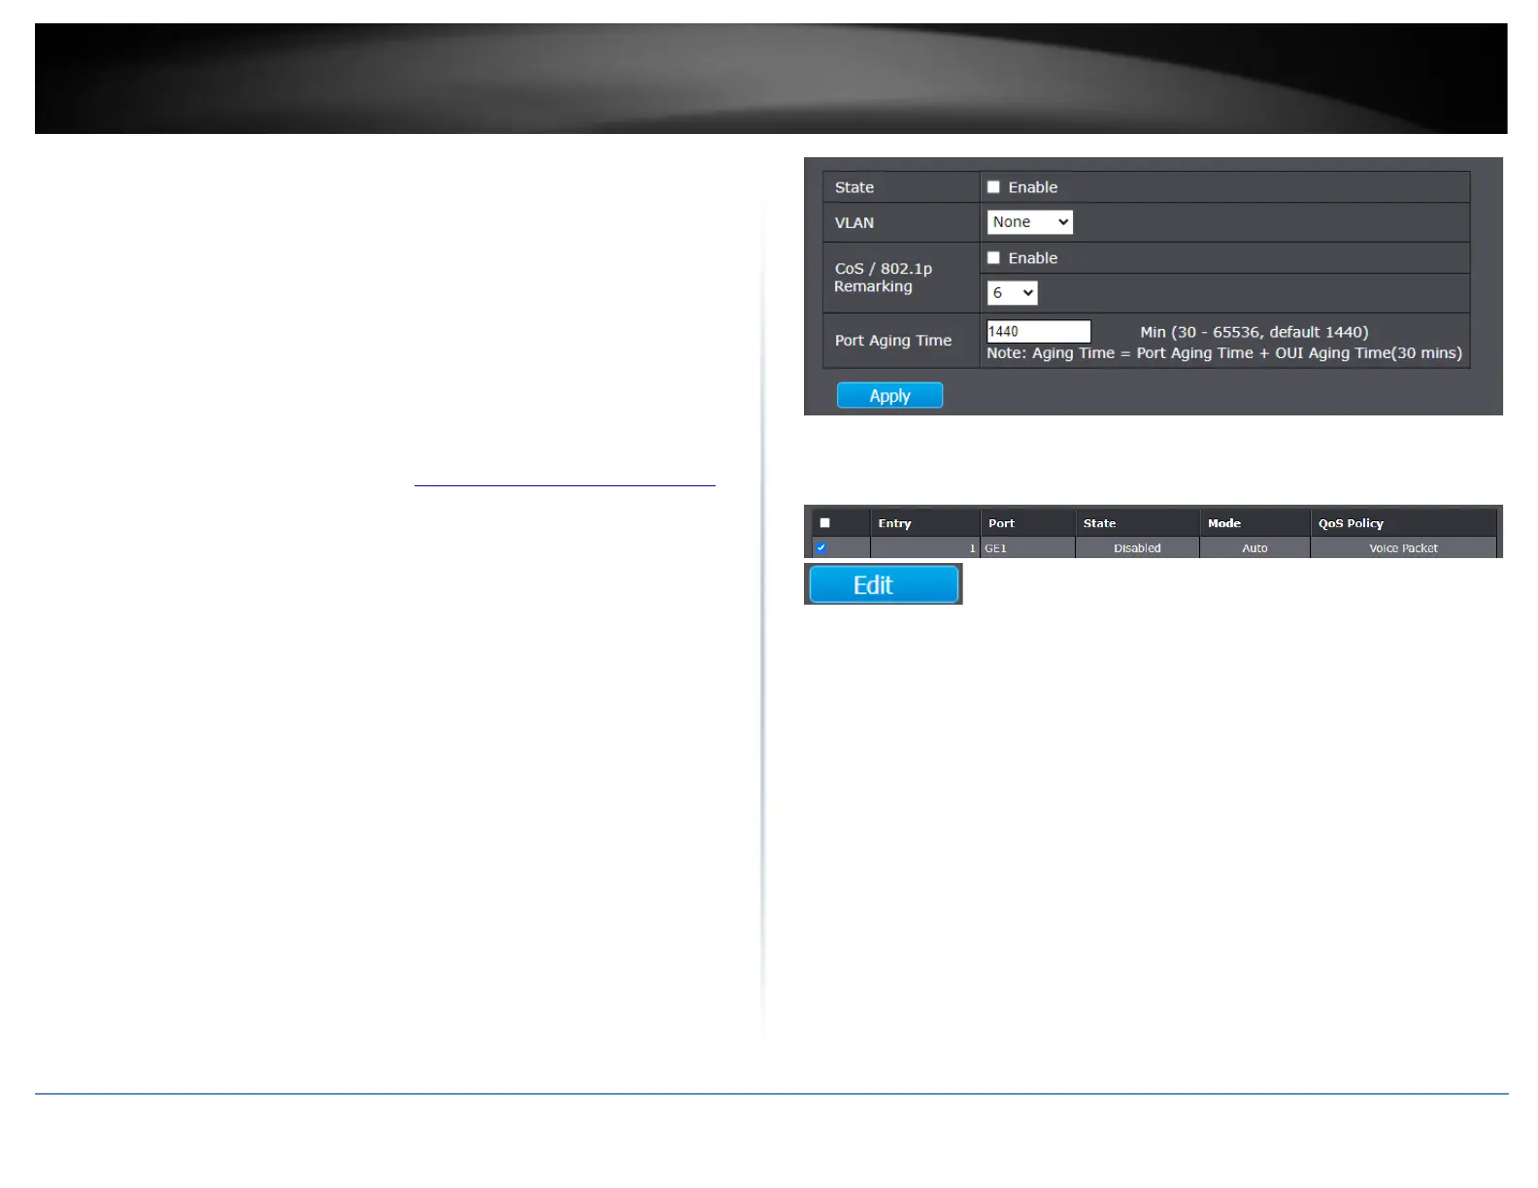
Task: Enable CoS / 802.1p Remarking checkbox
Action: pyautogui.click(x=993, y=258)
